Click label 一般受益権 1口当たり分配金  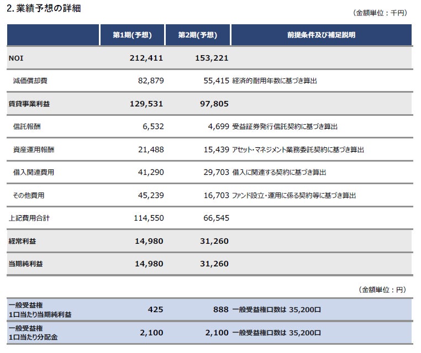(x=33, y=333)
